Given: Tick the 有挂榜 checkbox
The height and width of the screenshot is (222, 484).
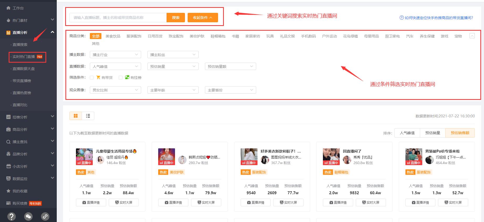Looking at the screenshot, I should coord(121,78).
